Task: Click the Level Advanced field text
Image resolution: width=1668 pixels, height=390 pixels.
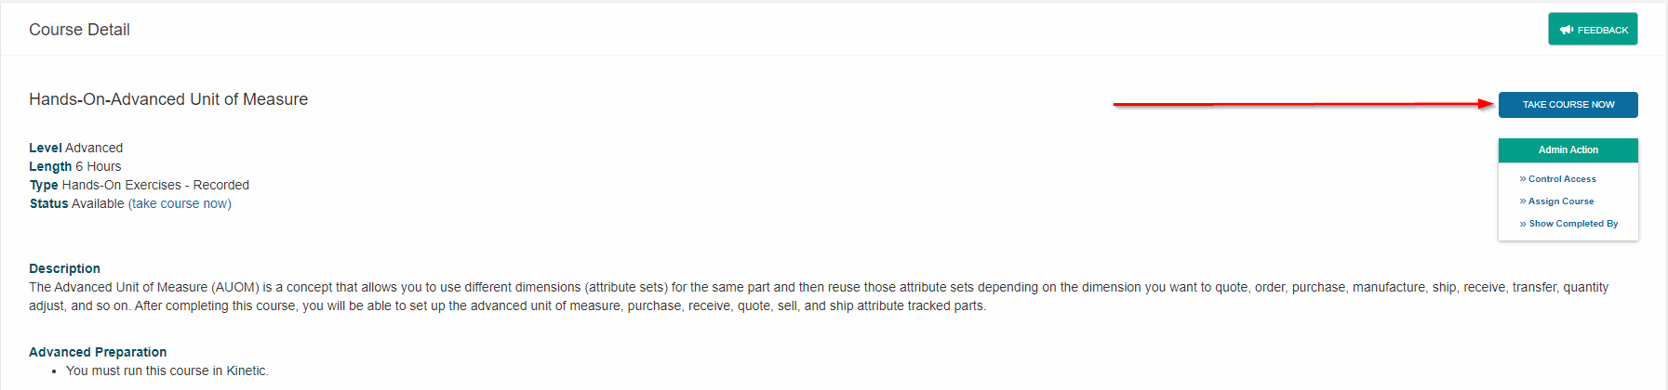Action: [75, 148]
